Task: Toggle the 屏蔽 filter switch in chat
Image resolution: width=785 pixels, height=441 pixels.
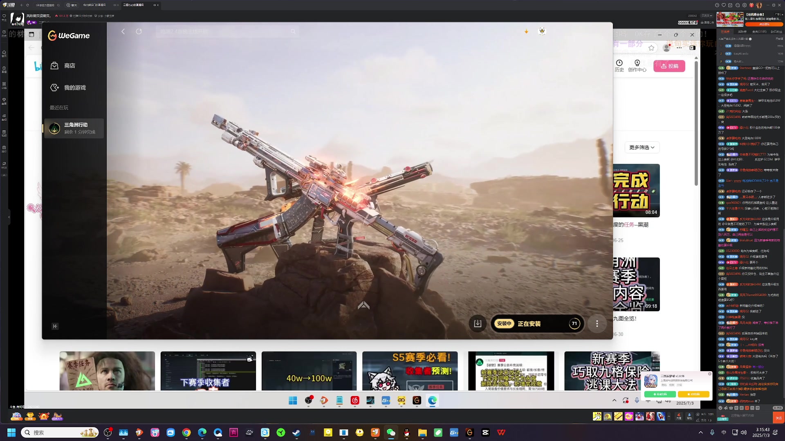Action: click(x=777, y=408)
